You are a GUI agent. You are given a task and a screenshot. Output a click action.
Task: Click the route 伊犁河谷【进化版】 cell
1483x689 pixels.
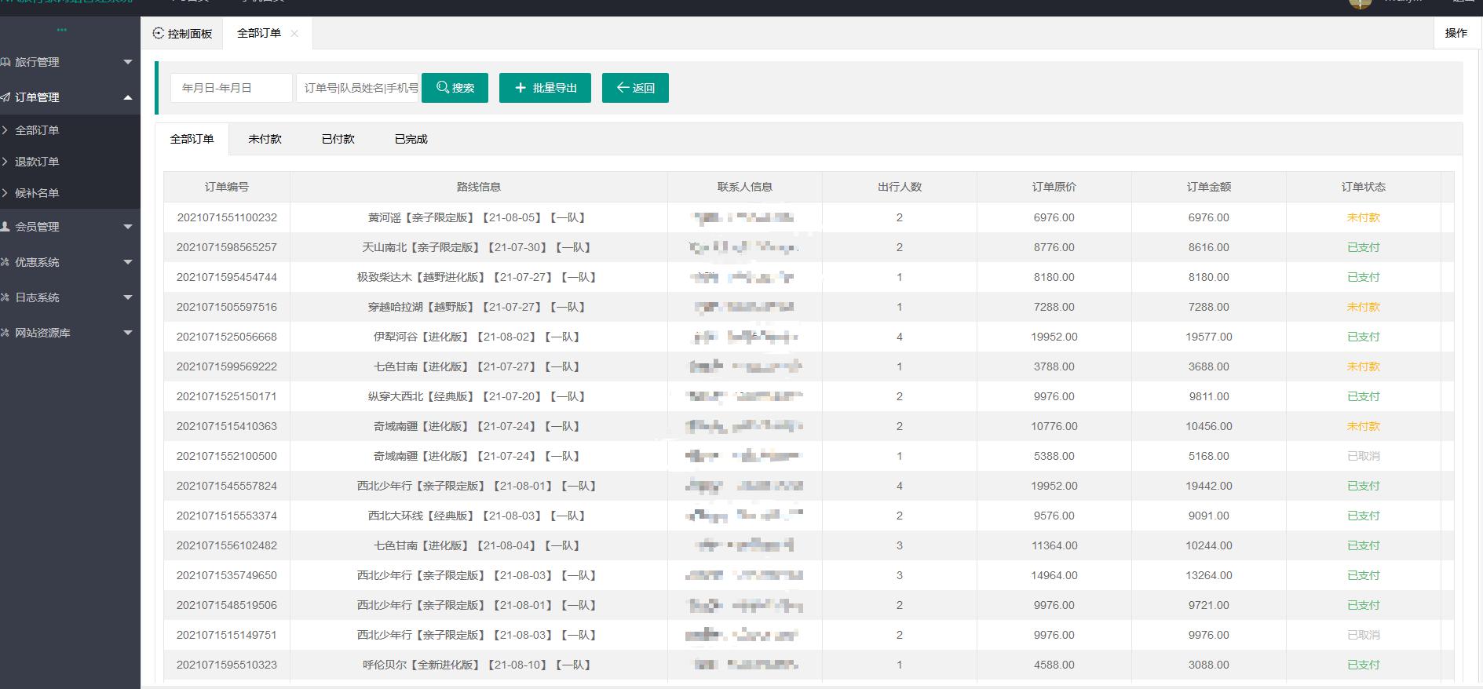point(479,337)
